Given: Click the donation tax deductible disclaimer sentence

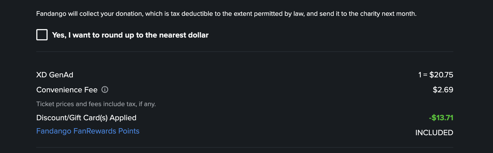Looking at the screenshot, I should click(x=226, y=14).
